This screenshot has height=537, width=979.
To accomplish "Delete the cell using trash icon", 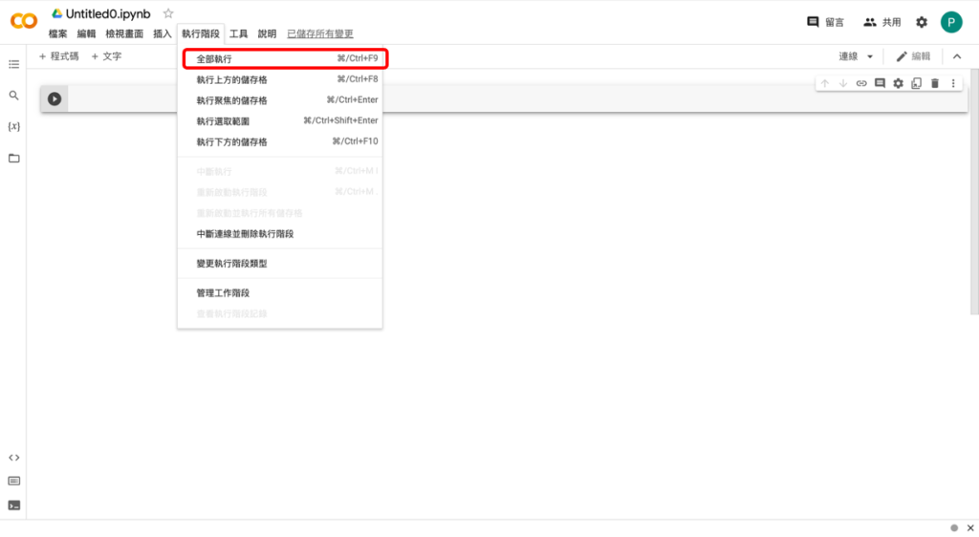I will [935, 84].
